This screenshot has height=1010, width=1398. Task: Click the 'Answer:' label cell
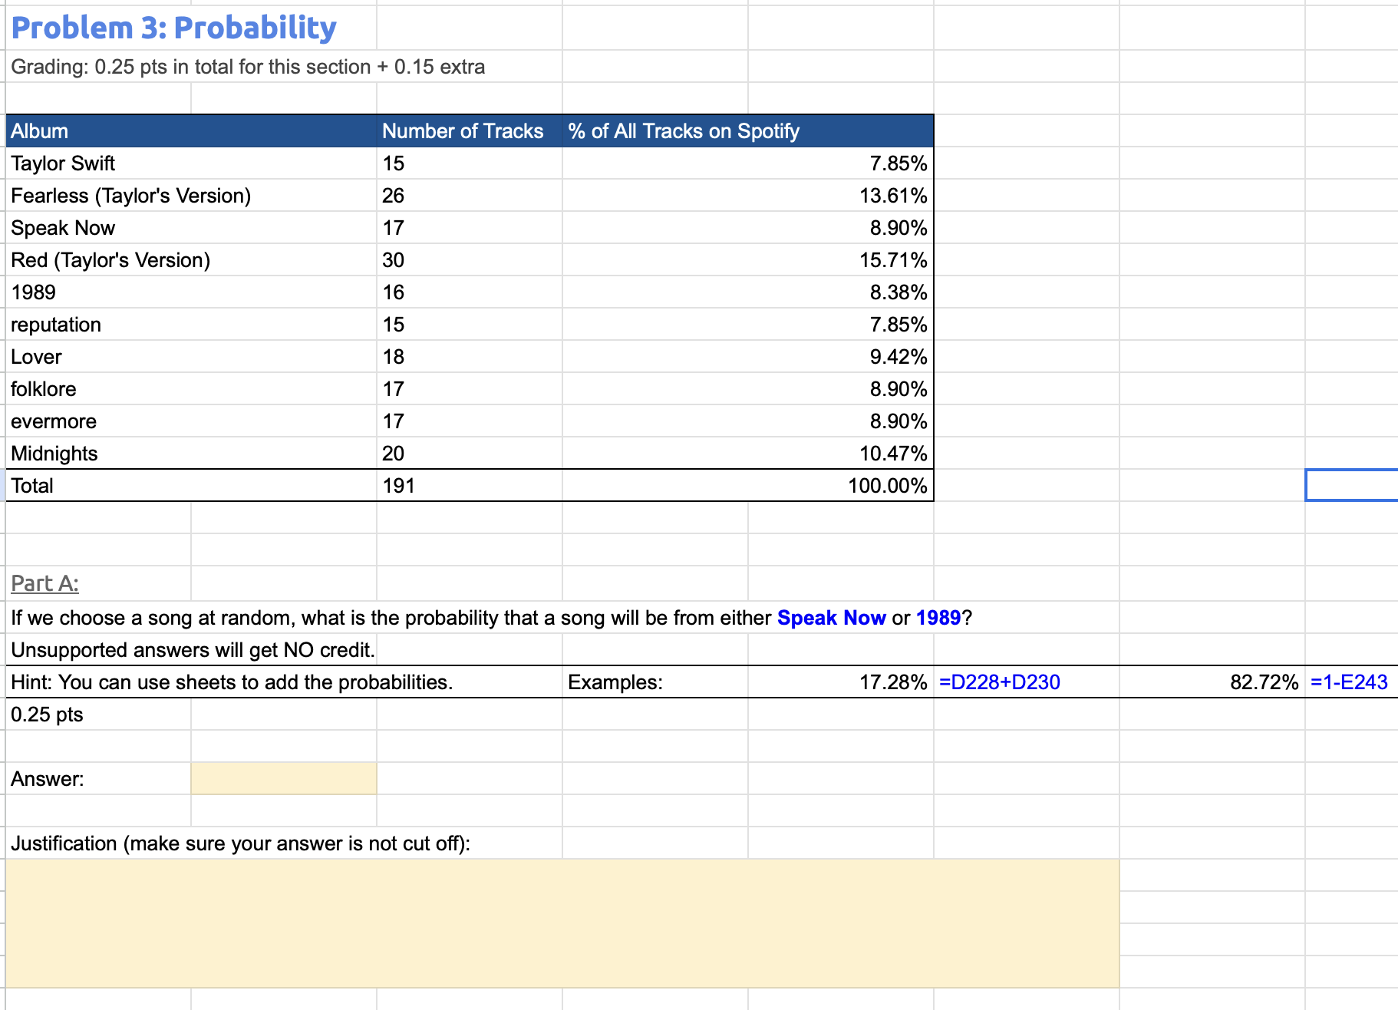[x=98, y=779]
